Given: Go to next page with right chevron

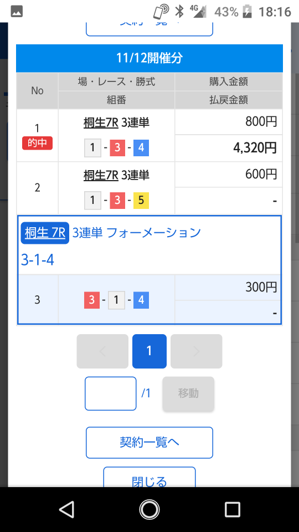Looking at the screenshot, I should point(196,351).
